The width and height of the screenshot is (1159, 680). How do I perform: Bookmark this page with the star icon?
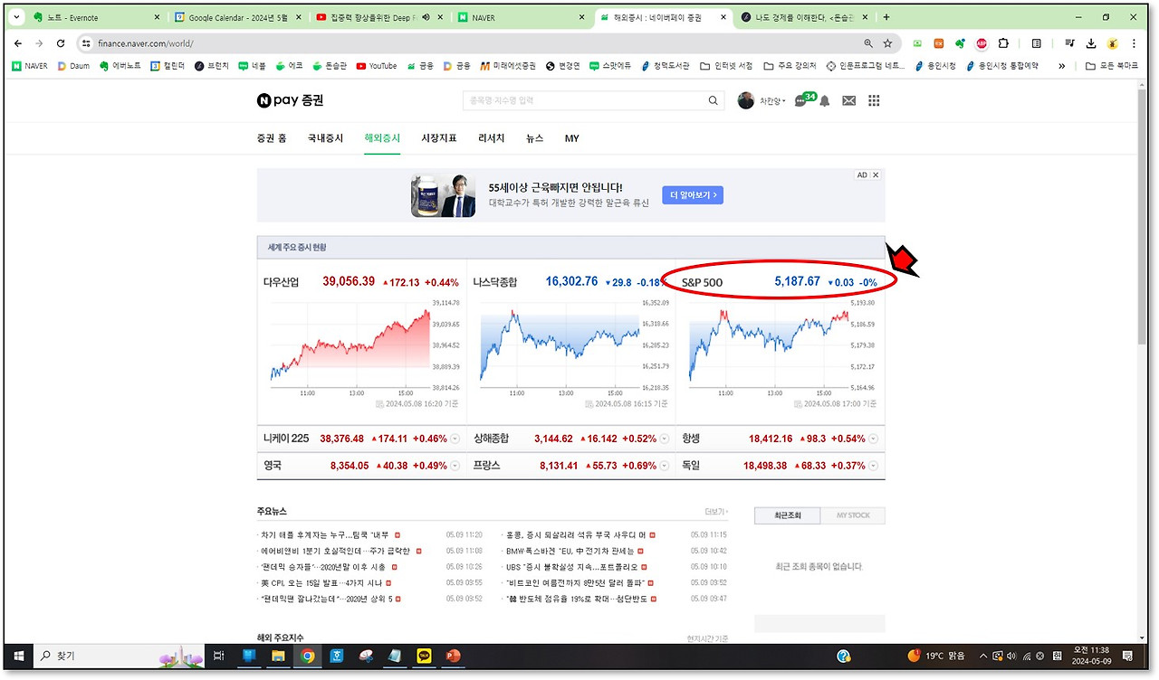[887, 43]
